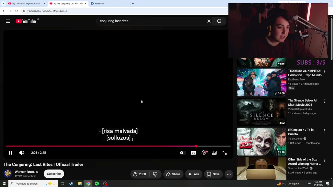Close the Facebook tab
Screen dimensions: 333x187
point(127,4)
